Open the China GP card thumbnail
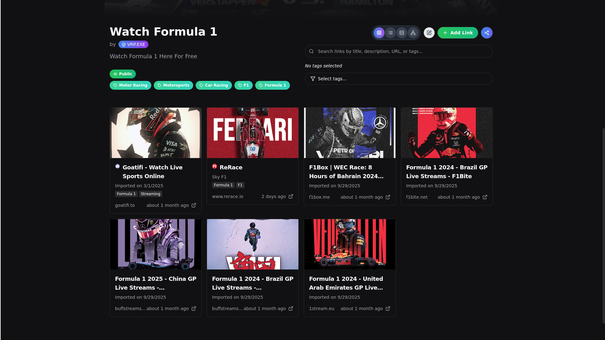Screen dimensions: 605x340 pyautogui.click(x=156, y=244)
